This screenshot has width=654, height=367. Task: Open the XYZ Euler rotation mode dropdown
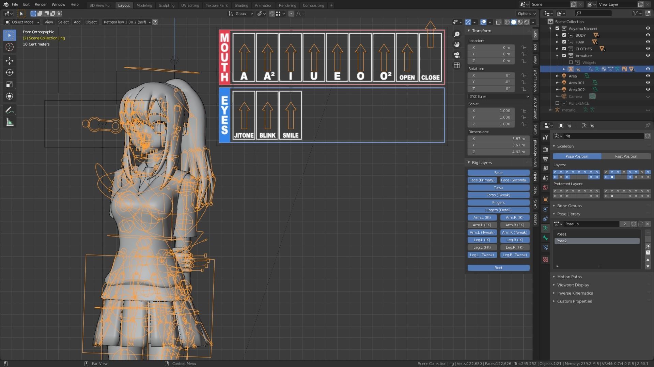pos(499,97)
